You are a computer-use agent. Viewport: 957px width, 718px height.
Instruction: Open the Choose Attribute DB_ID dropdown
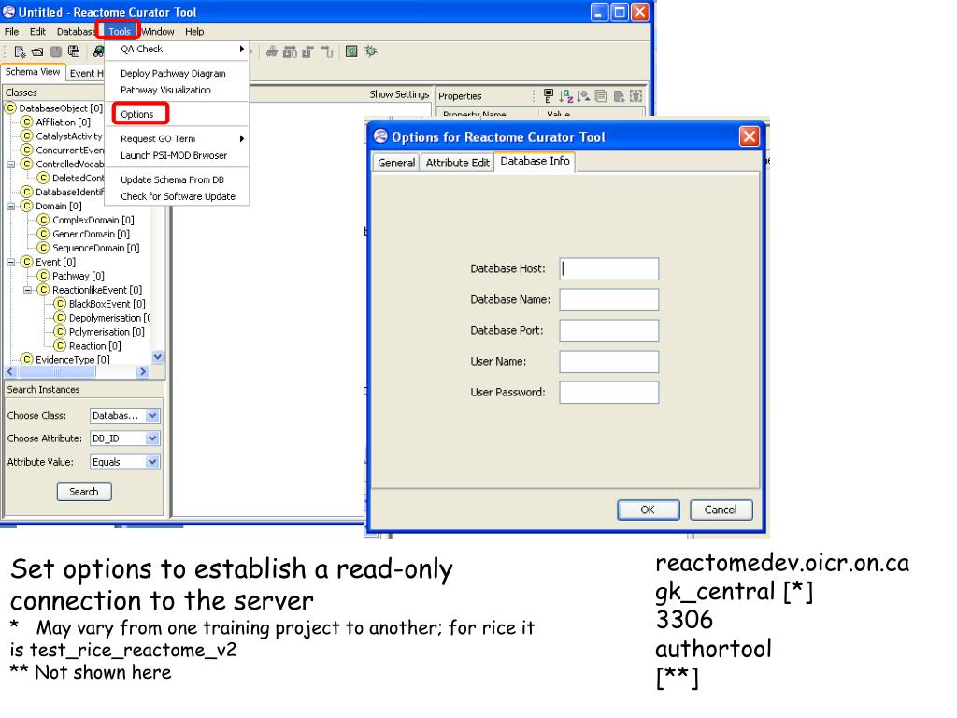click(152, 438)
